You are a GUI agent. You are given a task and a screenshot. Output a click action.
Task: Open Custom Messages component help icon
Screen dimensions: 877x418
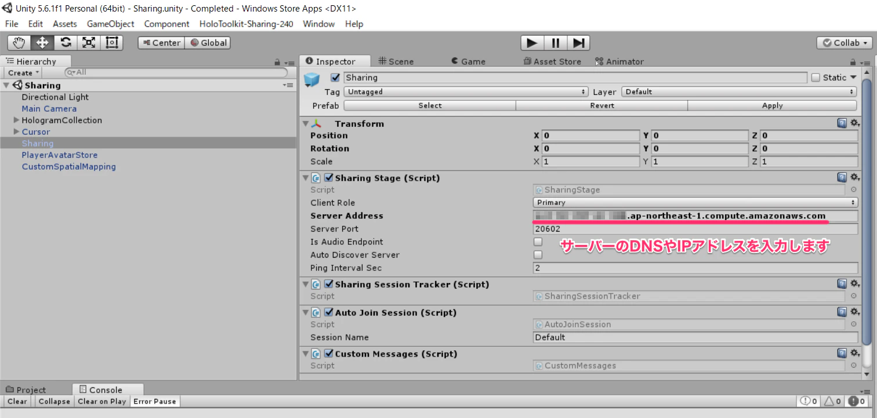[842, 353]
